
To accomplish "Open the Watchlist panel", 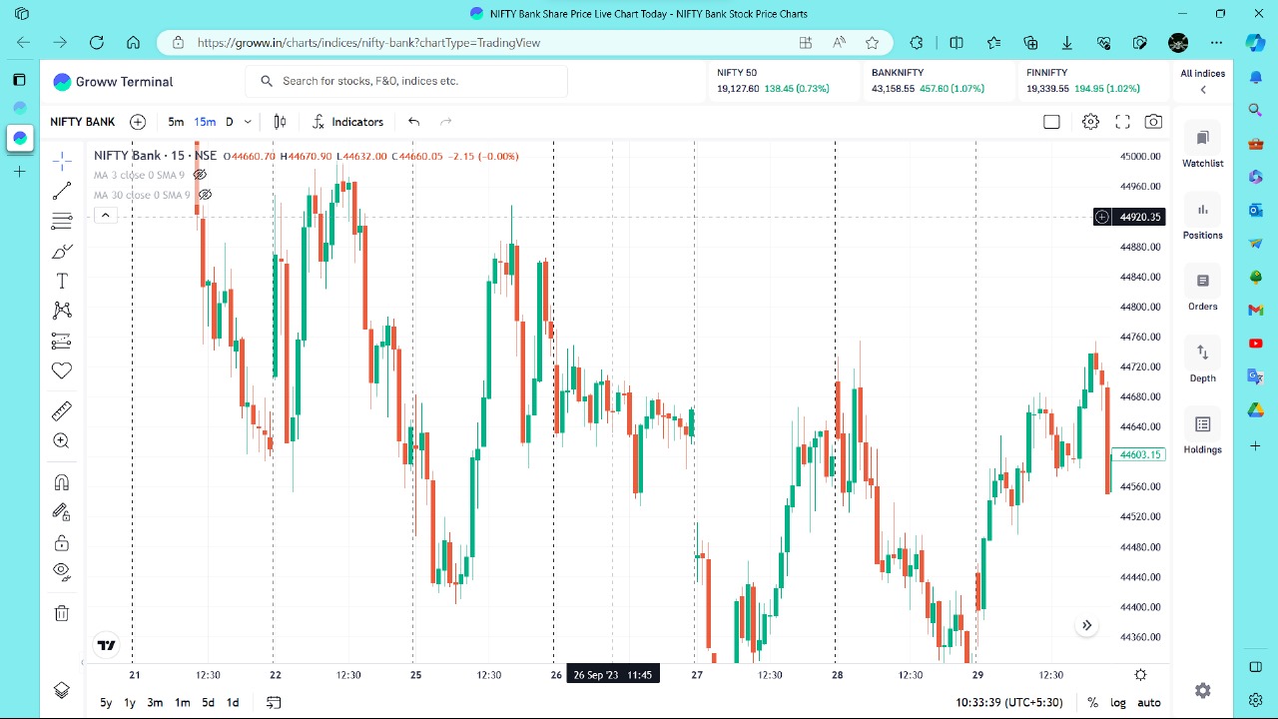I will pyautogui.click(x=1202, y=147).
